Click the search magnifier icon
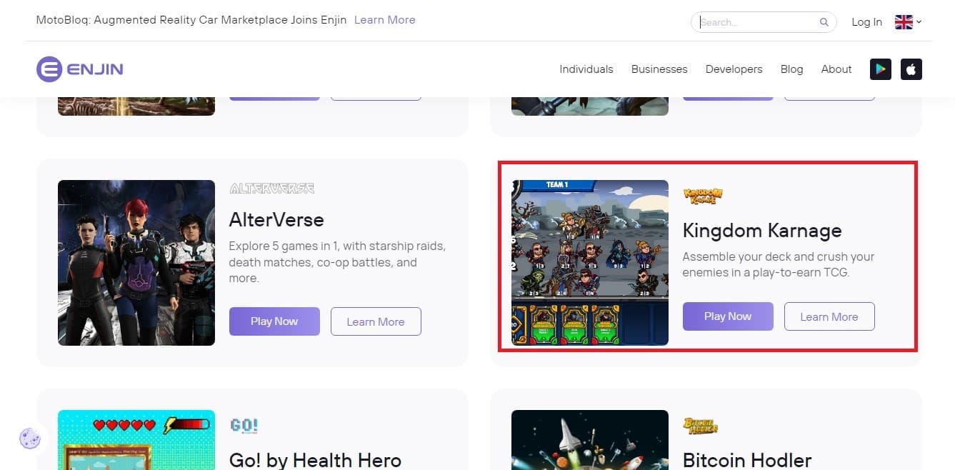The height and width of the screenshot is (470, 955). tap(824, 22)
